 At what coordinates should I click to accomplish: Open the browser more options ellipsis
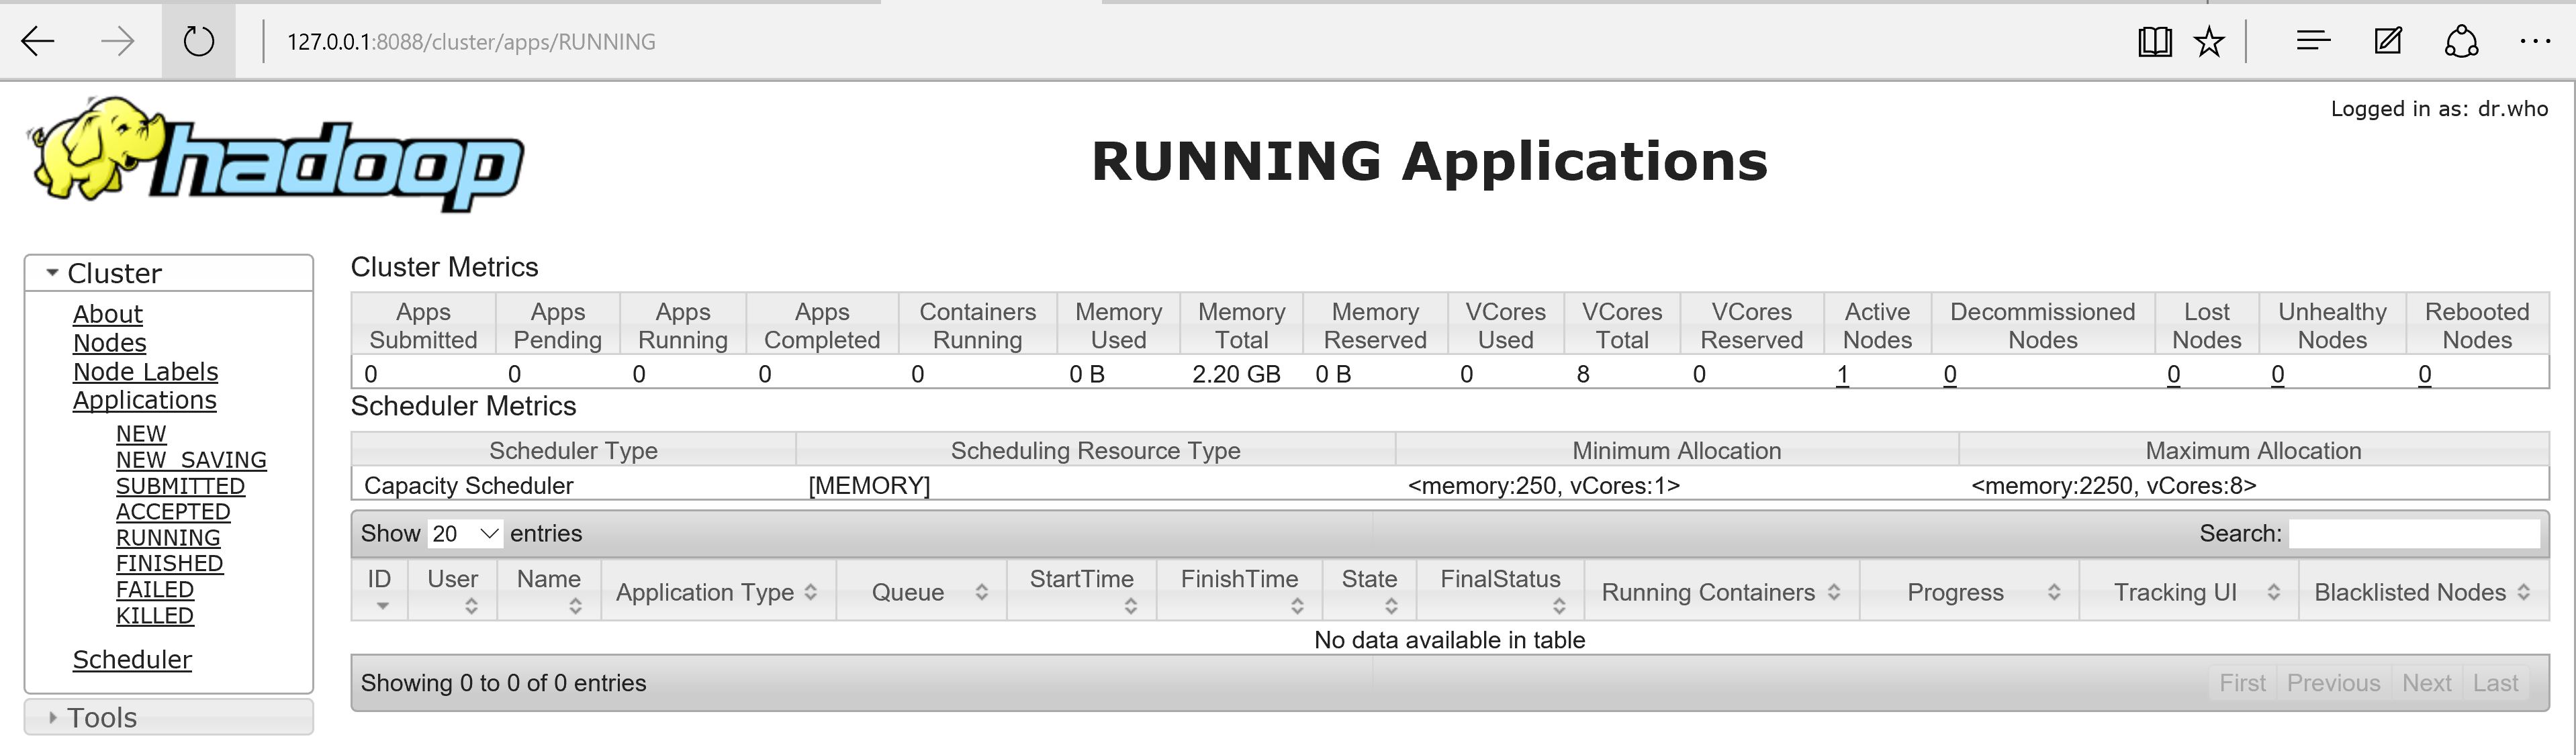point(2534,41)
